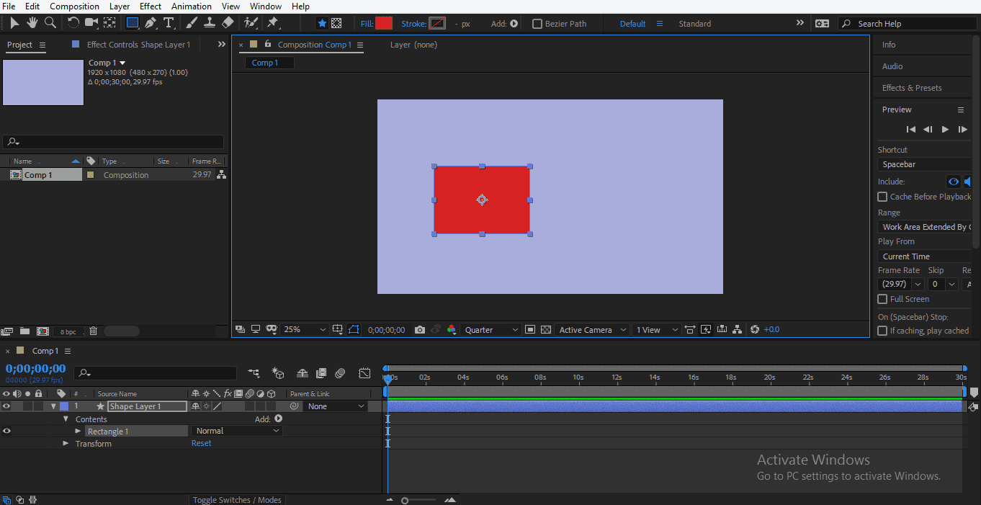The width and height of the screenshot is (981, 505).
Task: Expand the Transform properties
Action: [x=66, y=443]
